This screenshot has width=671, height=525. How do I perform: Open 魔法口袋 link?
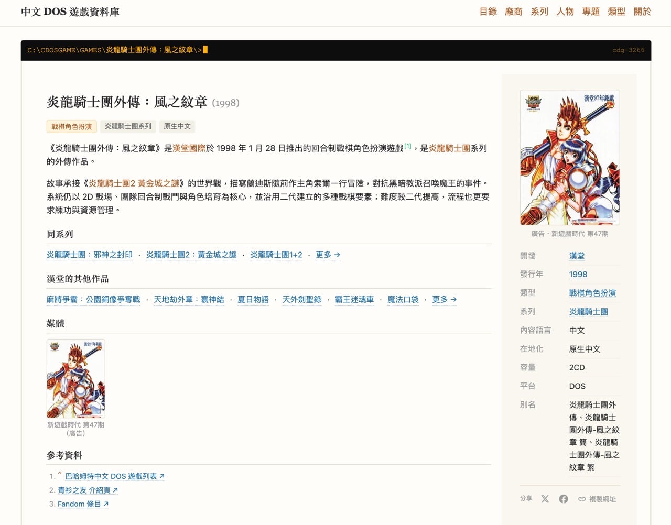pos(403,299)
